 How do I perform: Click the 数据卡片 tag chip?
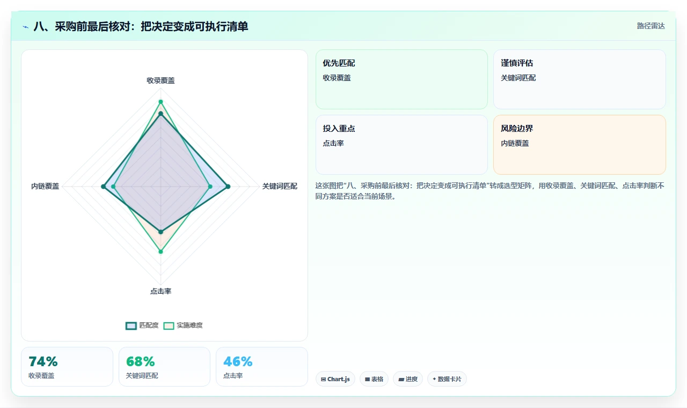point(447,379)
